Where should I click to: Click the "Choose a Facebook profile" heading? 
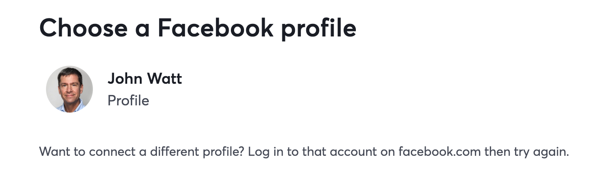click(198, 28)
